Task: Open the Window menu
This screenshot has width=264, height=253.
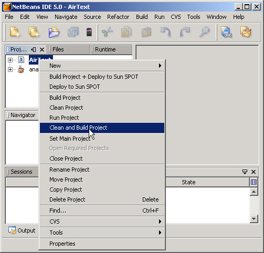Action: click(216, 17)
